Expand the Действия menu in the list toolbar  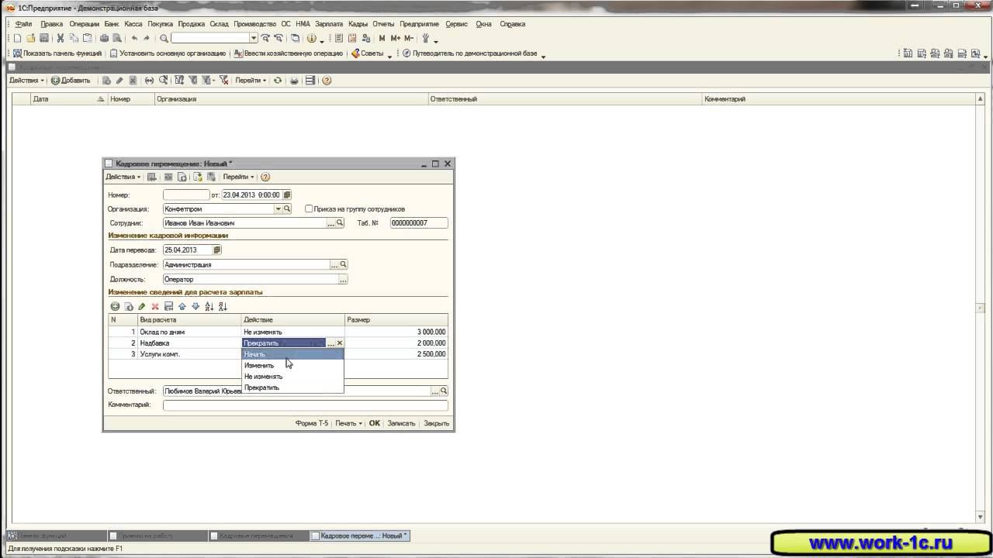tap(26, 81)
